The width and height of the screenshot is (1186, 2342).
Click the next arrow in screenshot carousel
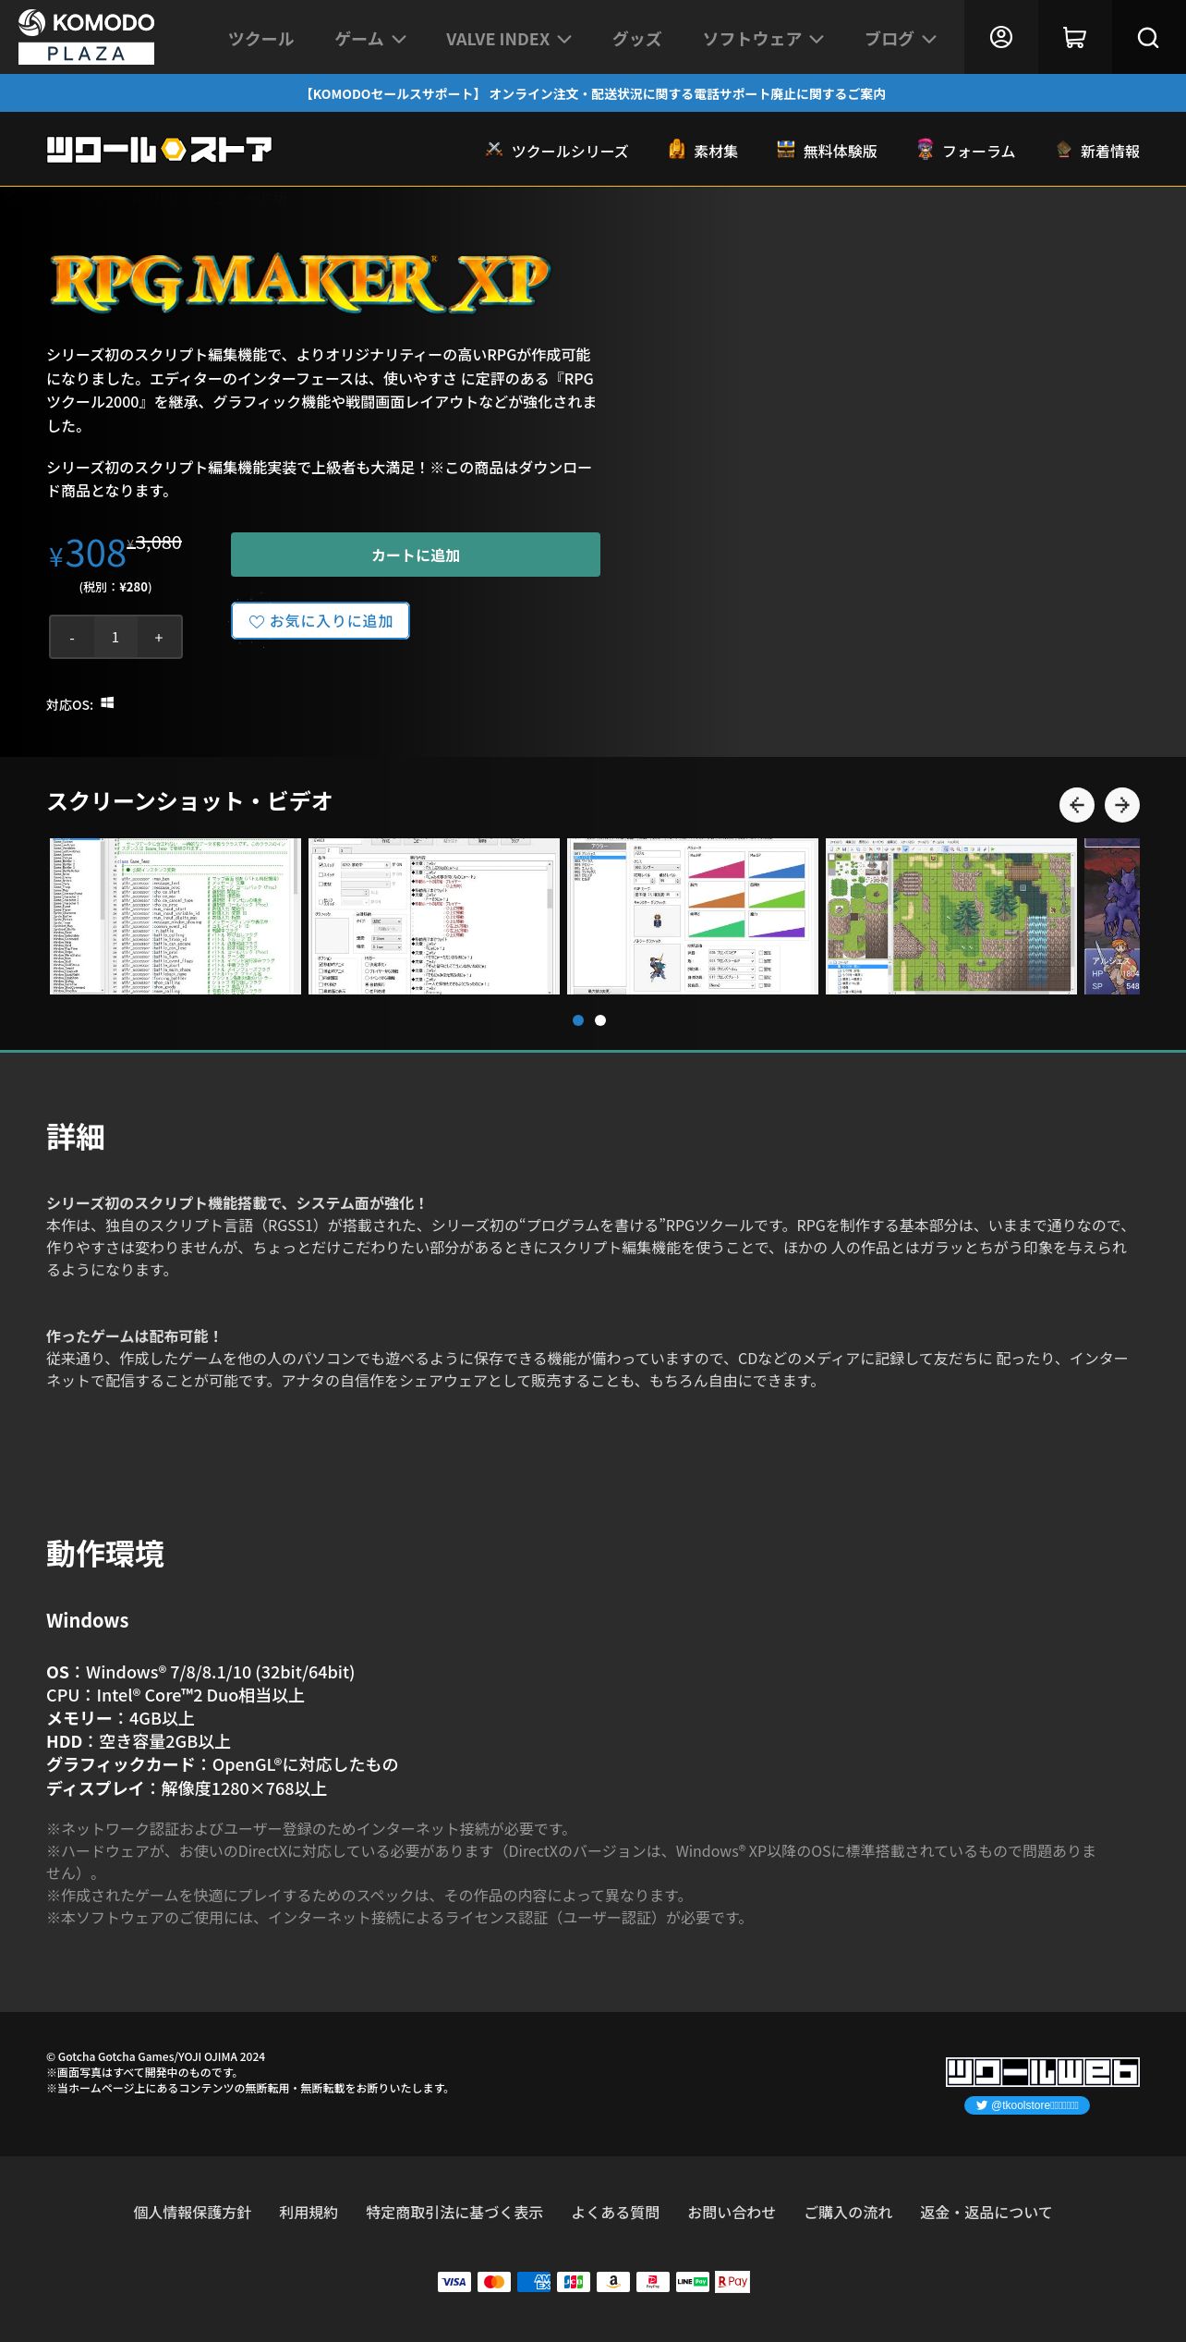(x=1121, y=805)
